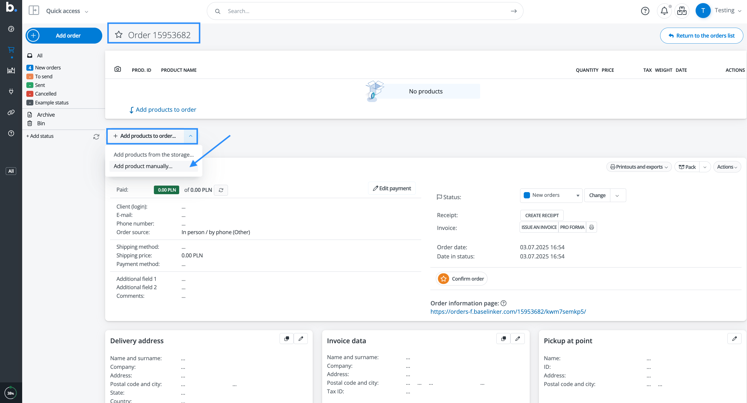The width and height of the screenshot is (747, 403).
Task: Click into the Search field
Action: pos(365,11)
